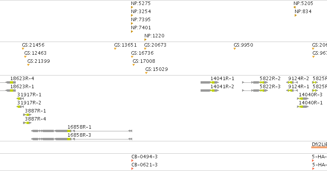Click the CB-0494-3 insertion label
Screen dimensions: 327x171
(144, 157)
